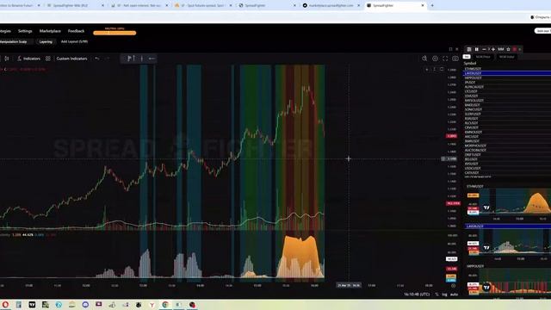Enter fullscreen chart mode
The image size is (551, 310).
(445, 59)
